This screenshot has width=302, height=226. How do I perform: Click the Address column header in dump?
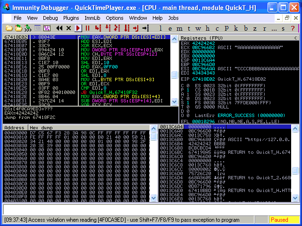coord(14,127)
